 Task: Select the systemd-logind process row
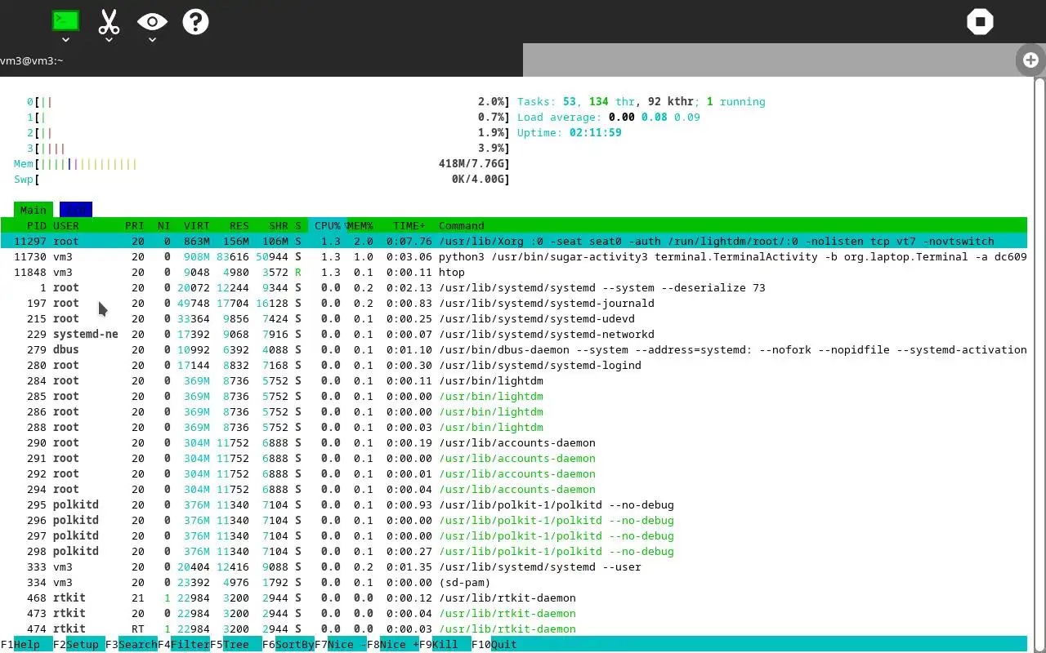point(514,365)
